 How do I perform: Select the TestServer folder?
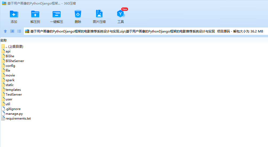click(12, 94)
